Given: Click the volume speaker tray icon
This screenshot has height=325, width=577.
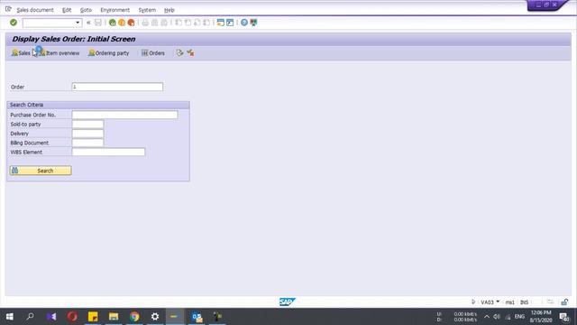Looking at the screenshot, I should click(497, 317).
